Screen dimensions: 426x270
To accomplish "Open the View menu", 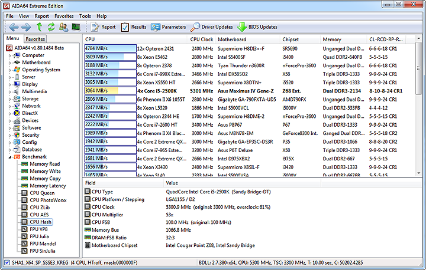I will point(24,16).
